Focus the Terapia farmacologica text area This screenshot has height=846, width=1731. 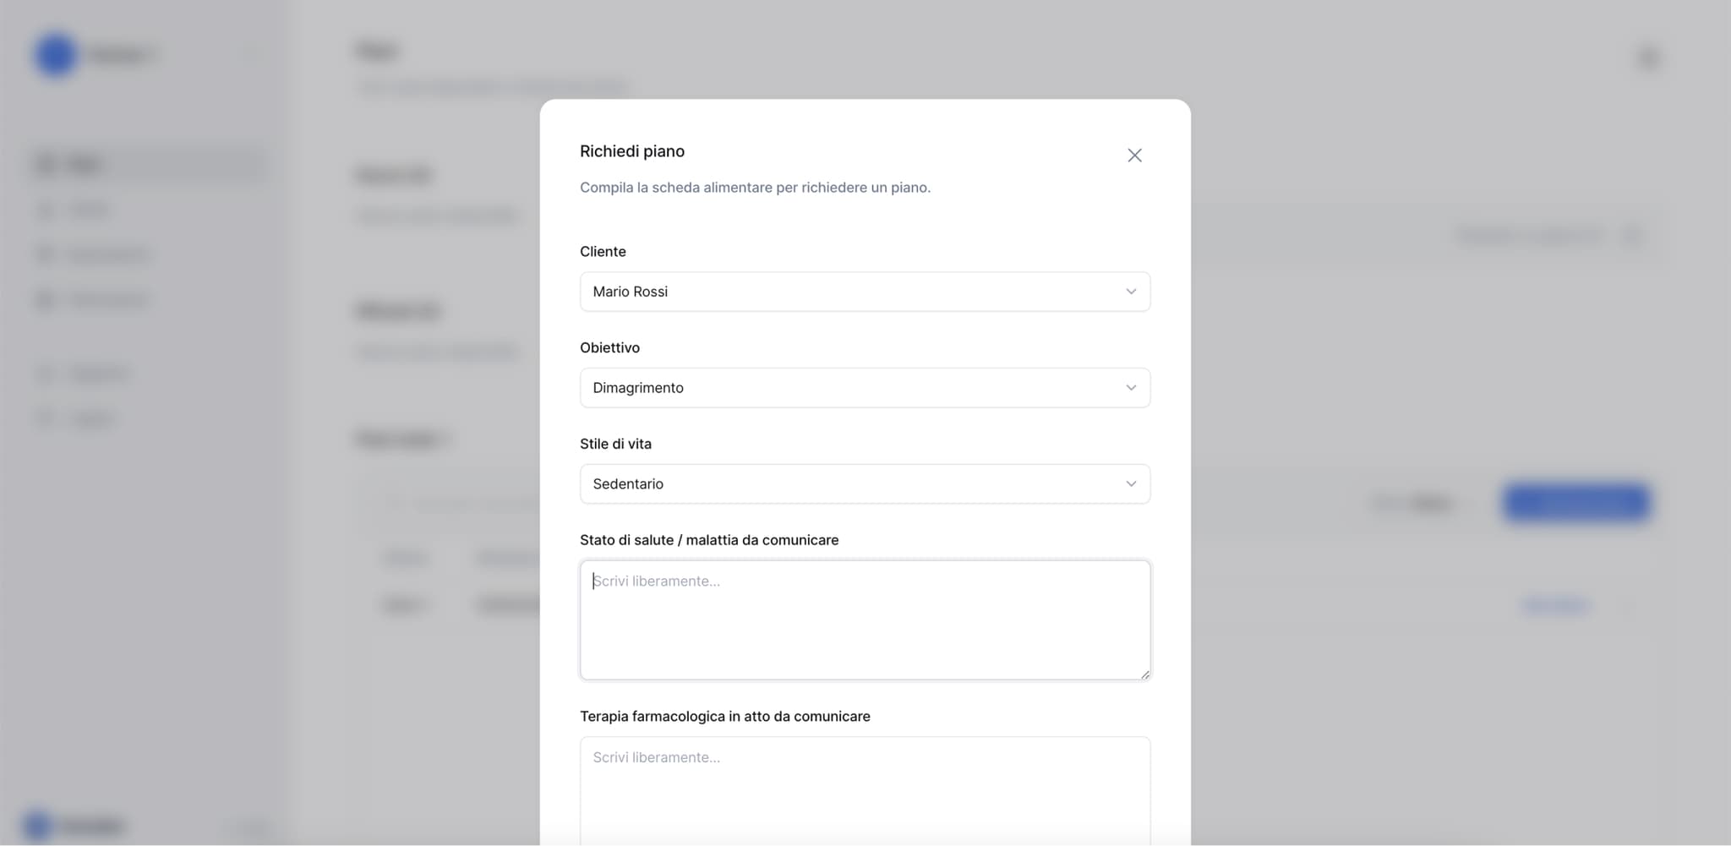pos(864,790)
